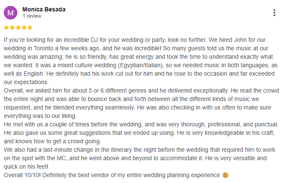Click the "everything was to our liking." line
282x183 pixels.
[40, 116]
